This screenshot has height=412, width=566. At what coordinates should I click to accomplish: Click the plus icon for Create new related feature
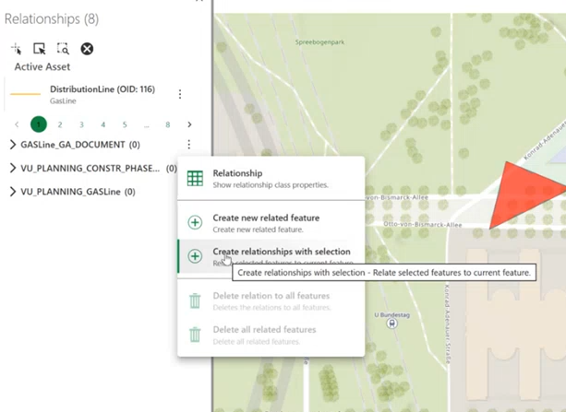(195, 222)
